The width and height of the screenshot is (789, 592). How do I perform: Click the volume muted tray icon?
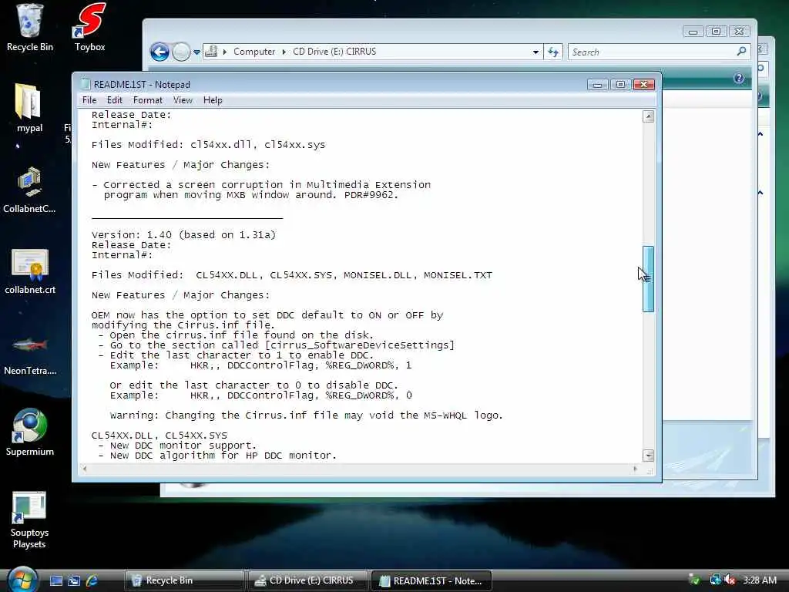click(x=730, y=580)
